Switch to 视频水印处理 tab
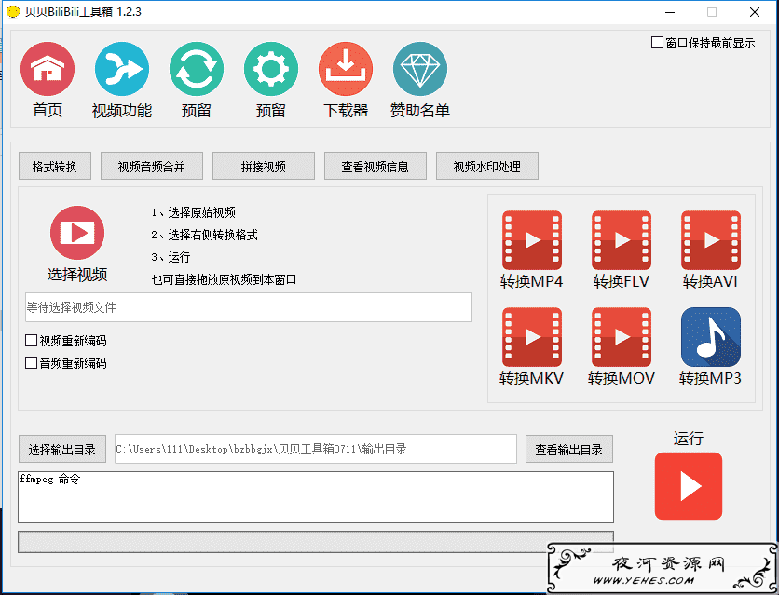 [486, 166]
